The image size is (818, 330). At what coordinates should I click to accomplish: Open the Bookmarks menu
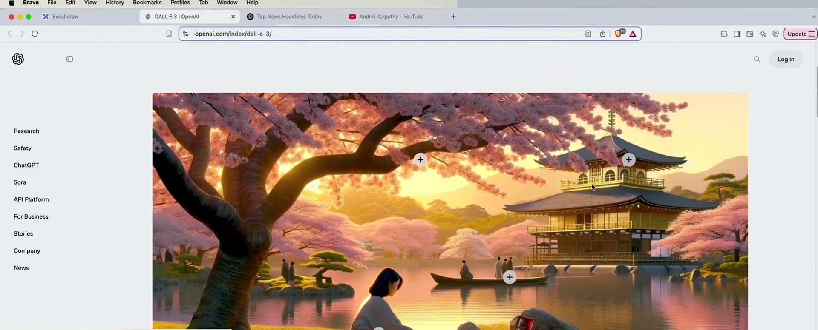click(x=147, y=3)
